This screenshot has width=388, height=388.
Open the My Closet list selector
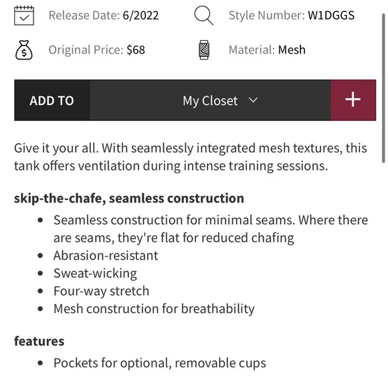click(x=210, y=100)
